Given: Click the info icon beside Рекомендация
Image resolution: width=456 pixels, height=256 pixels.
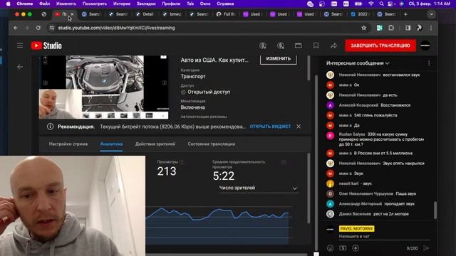Looking at the screenshot, I should 50,127.
